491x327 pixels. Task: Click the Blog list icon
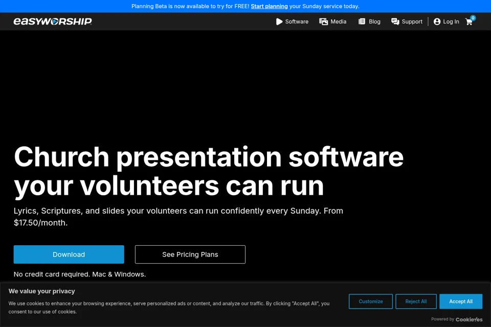[x=362, y=21]
